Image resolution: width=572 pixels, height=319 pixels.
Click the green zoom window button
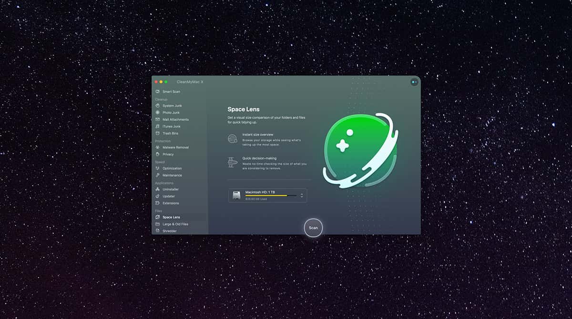[x=166, y=82]
